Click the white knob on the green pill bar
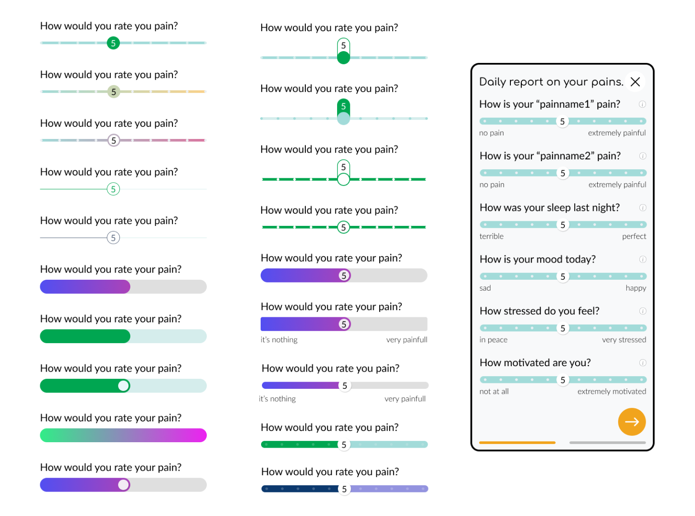This screenshot has height=516, width=695. point(123,386)
